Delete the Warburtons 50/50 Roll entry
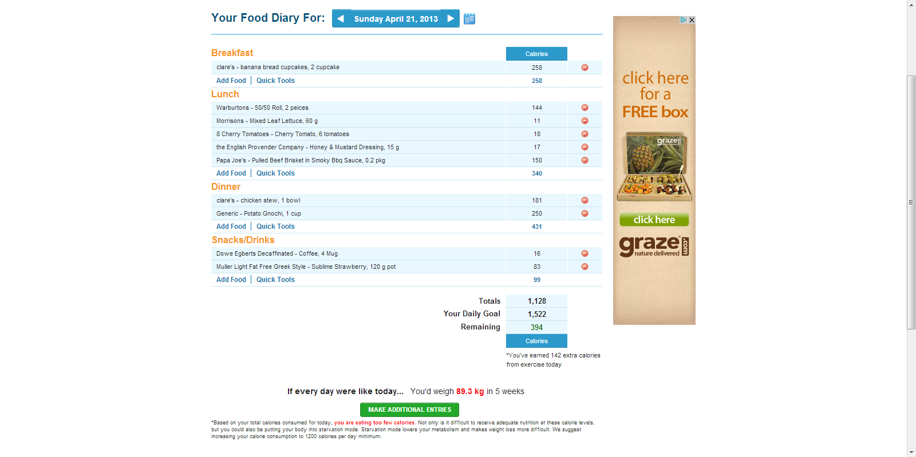Image resolution: width=916 pixels, height=457 pixels. pos(585,108)
